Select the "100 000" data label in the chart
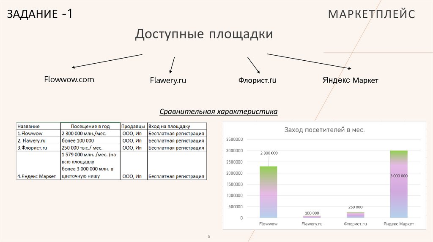433x242 pixels. pos(312,213)
